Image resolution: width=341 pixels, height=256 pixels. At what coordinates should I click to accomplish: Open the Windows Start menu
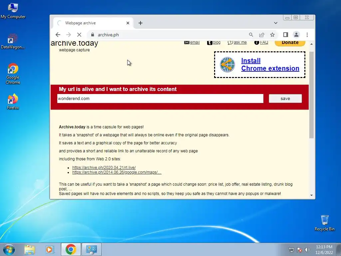coord(9,249)
